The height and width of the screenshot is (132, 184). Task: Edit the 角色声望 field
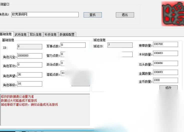(30, 75)
